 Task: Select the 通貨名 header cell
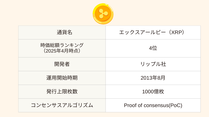point(62,32)
